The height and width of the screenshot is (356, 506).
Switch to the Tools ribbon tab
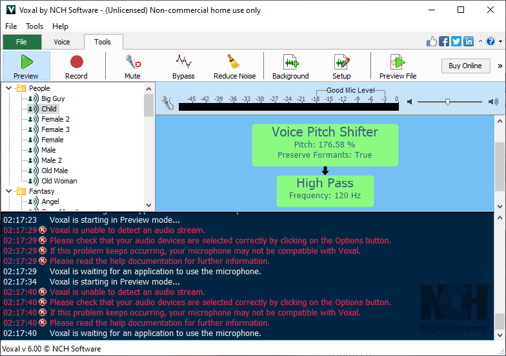(103, 42)
